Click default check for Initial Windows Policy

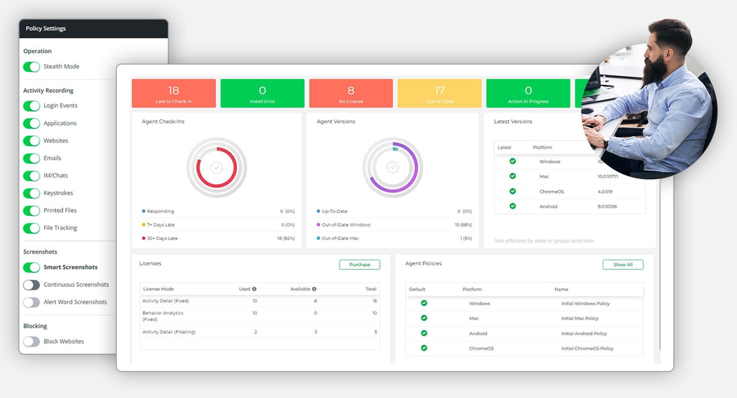(424, 303)
